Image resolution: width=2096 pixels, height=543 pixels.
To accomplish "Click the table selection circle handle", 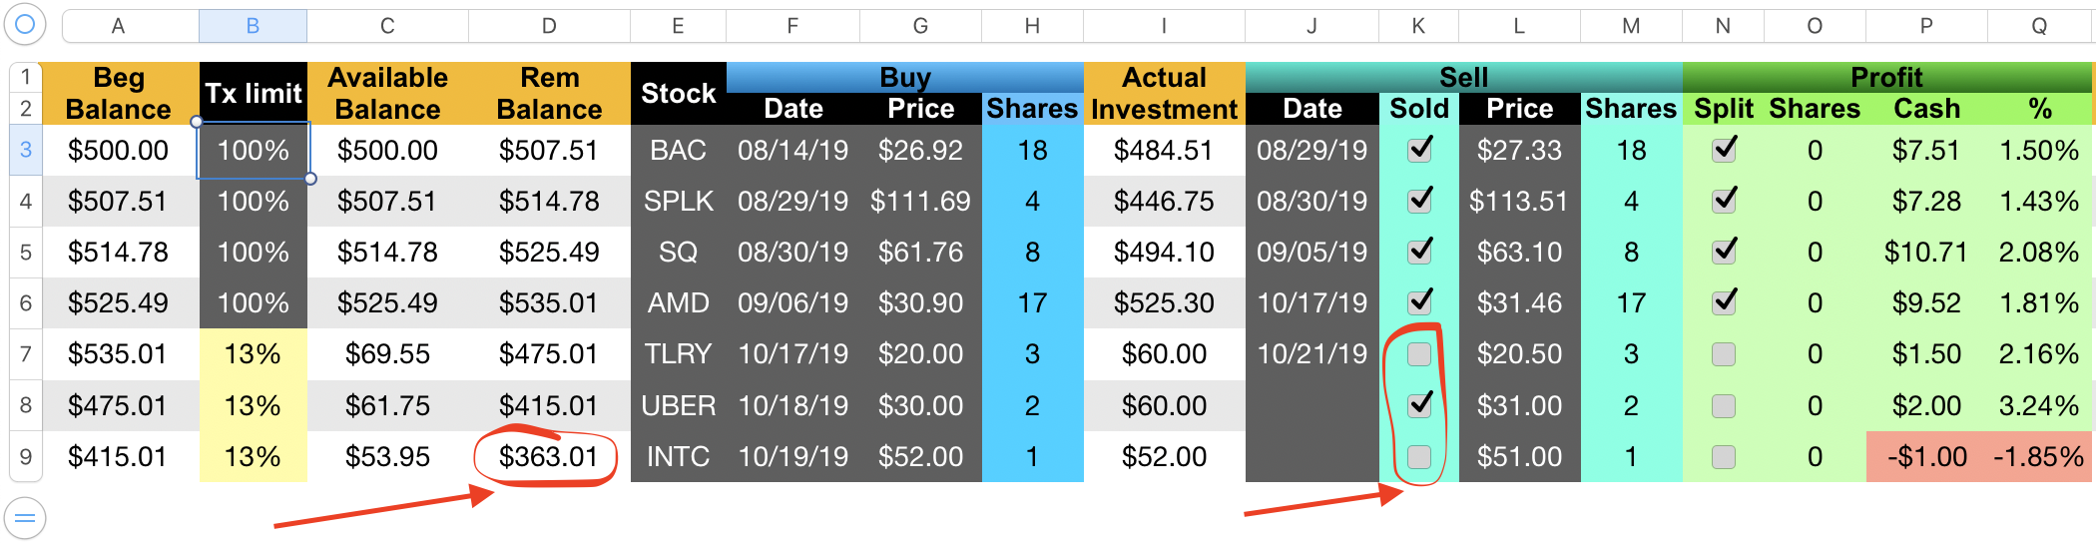I will pyautogui.click(x=25, y=24).
